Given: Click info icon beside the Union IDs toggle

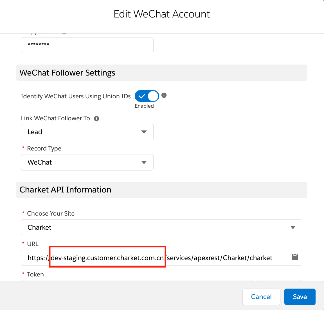Looking at the screenshot, I should [x=164, y=95].
